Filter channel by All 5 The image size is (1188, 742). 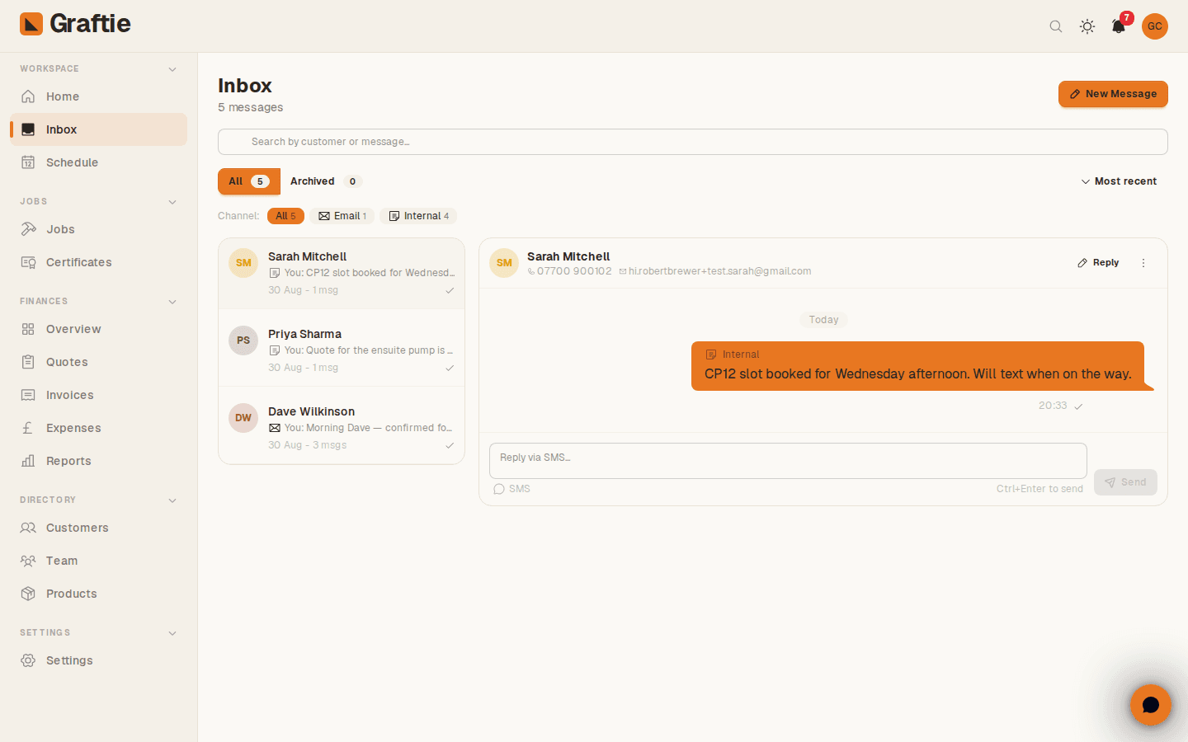285,216
